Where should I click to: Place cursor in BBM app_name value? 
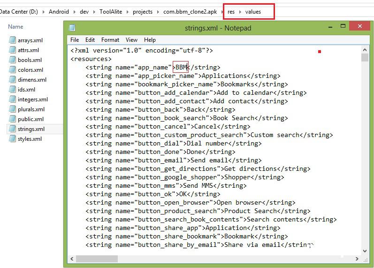point(181,67)
